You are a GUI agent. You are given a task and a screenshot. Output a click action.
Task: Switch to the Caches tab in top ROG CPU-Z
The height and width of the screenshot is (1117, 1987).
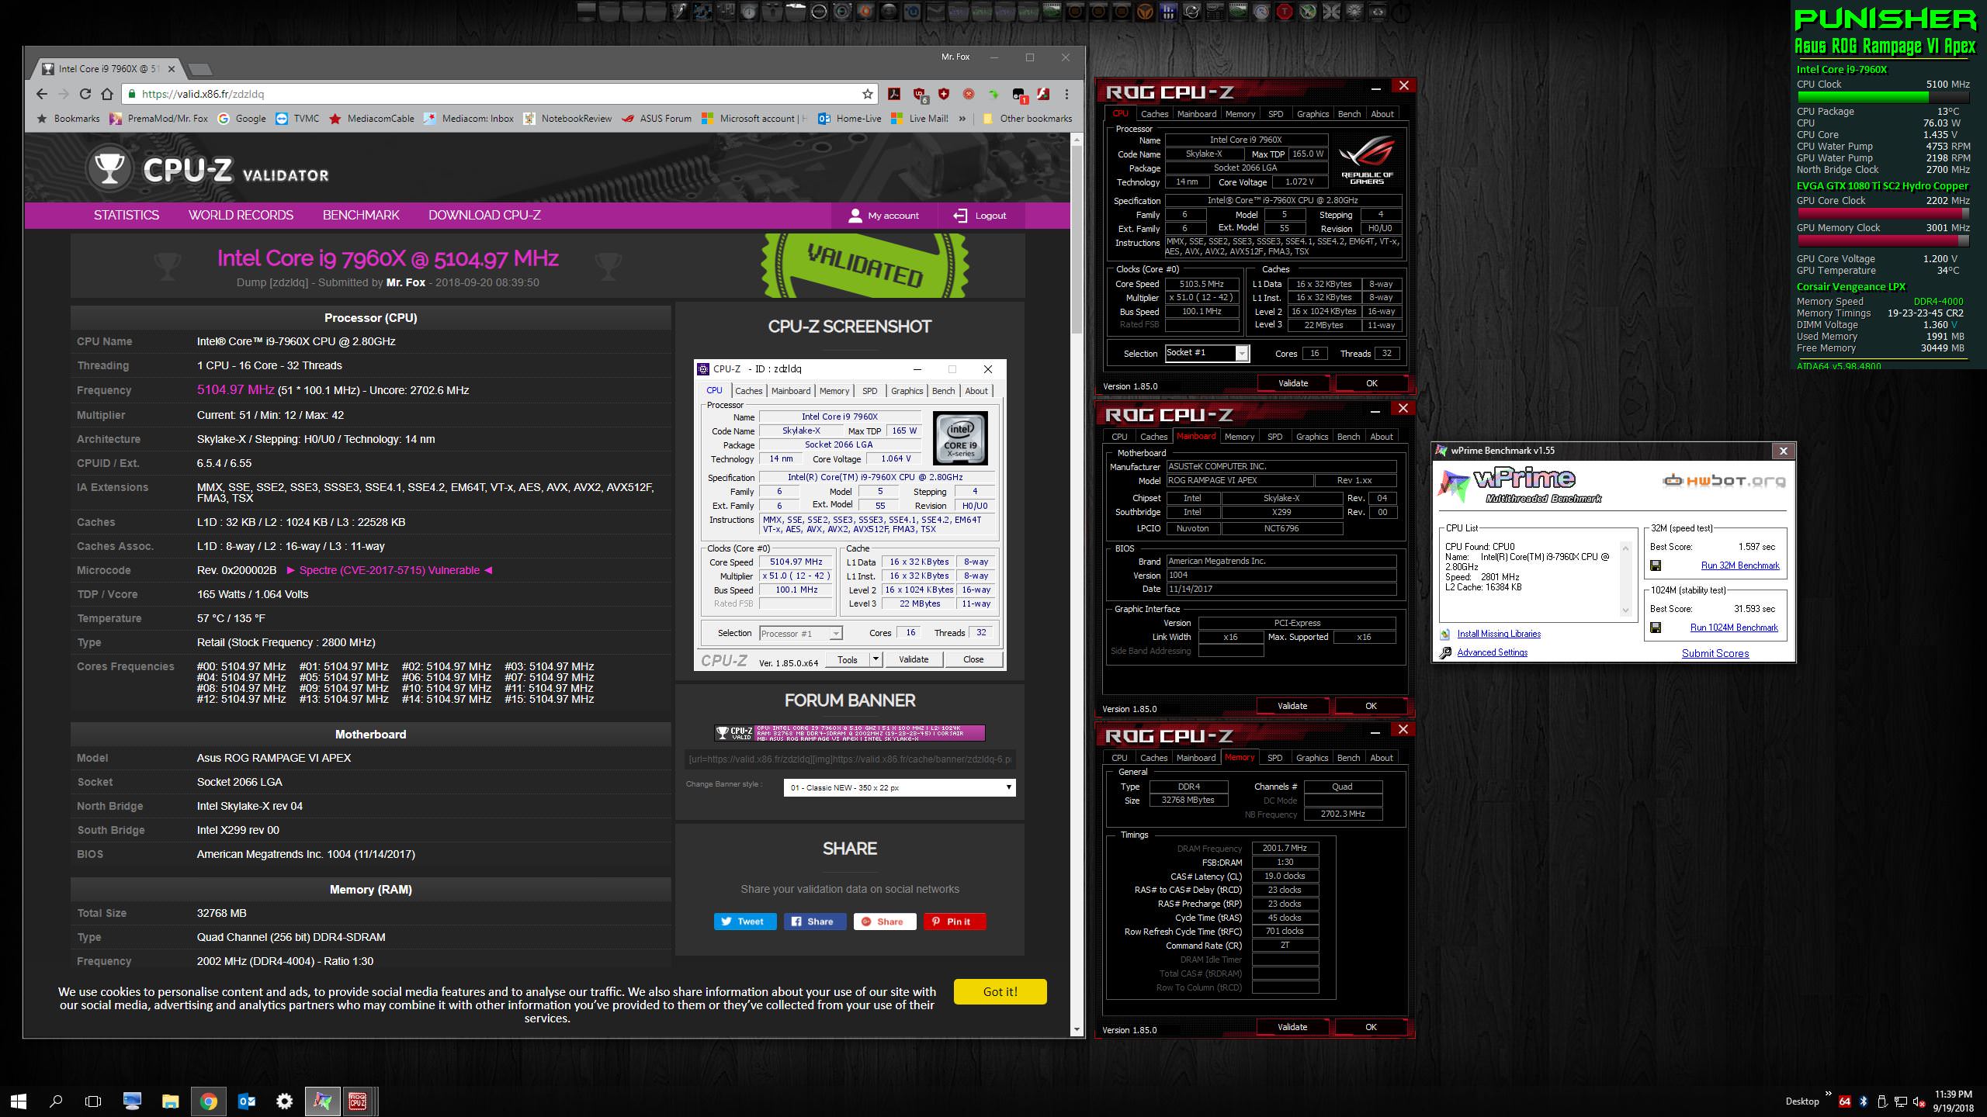[x=1154, y=114]
